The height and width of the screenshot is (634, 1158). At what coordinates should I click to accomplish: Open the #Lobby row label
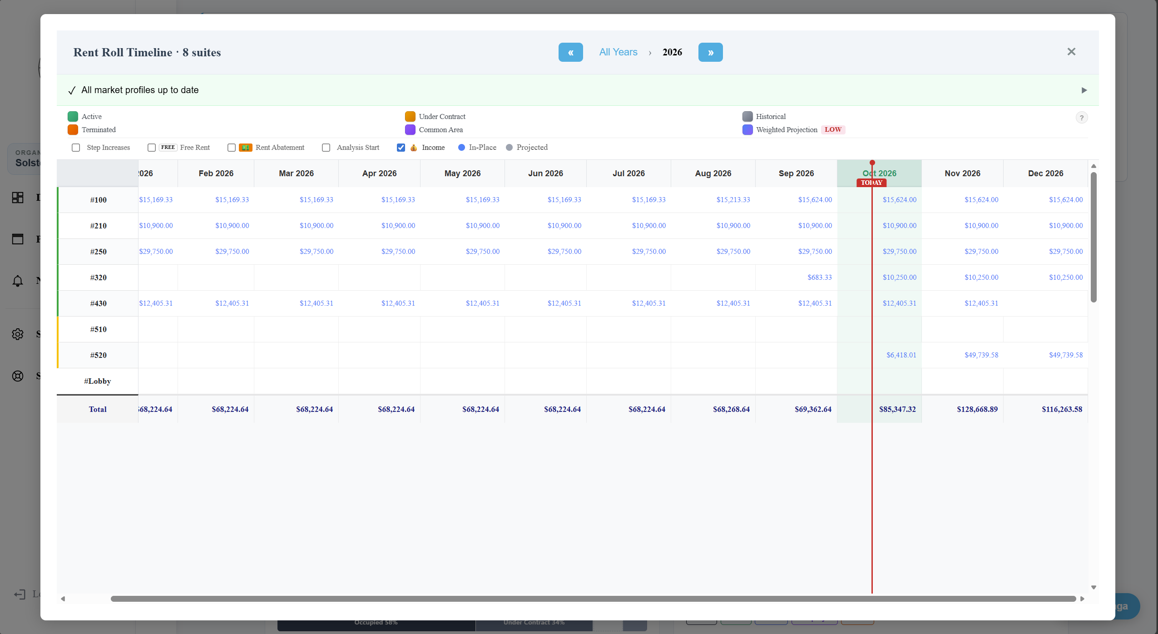click(x=97, y=381)
